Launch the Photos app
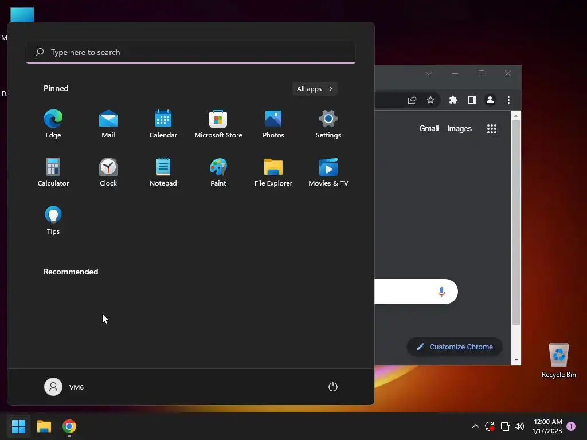Viewport: 587px width, 440px height. (x=273, y=124)
